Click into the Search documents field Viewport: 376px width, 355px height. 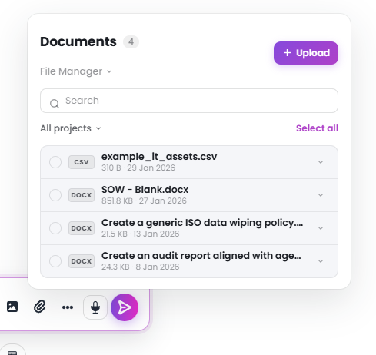[189, 101]
